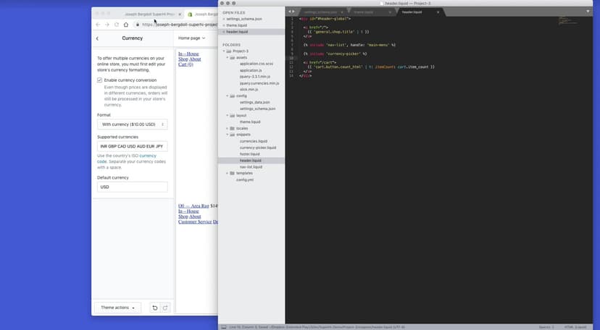Click the tab navigation arrows in Sublime
Viewport: 600px width, 330px height.
coord(291,12)
